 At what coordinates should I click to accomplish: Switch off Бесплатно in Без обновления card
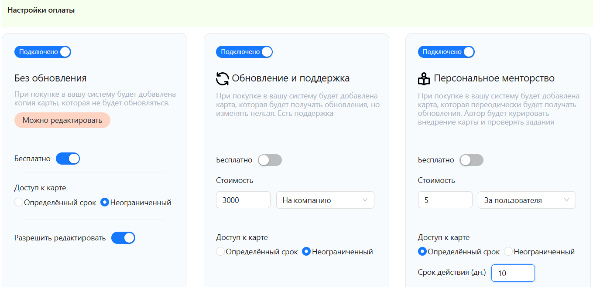click(x=68, y=159)
